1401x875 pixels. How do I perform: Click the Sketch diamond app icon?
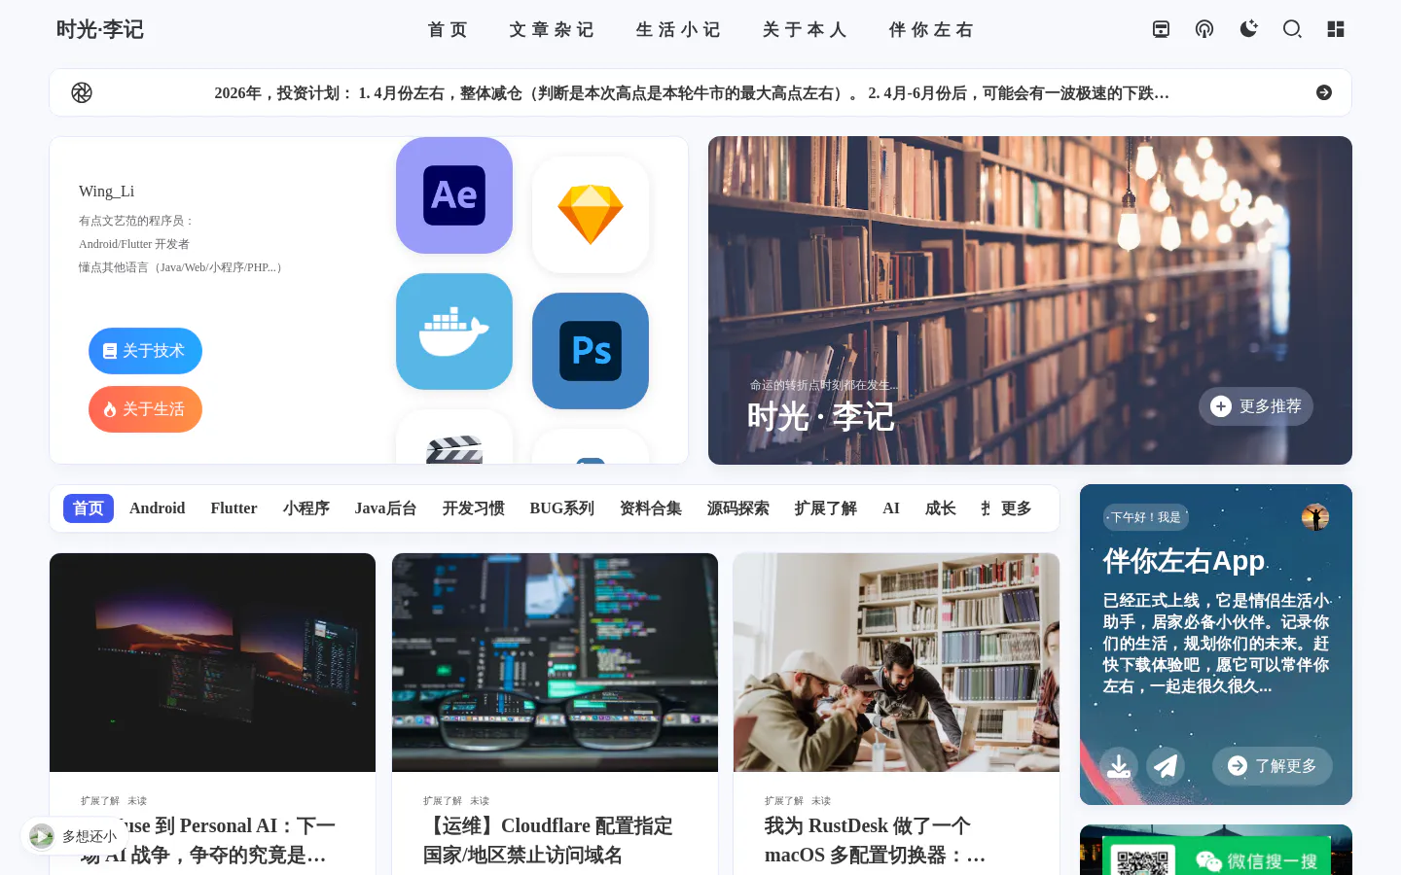tap(591, 215)
